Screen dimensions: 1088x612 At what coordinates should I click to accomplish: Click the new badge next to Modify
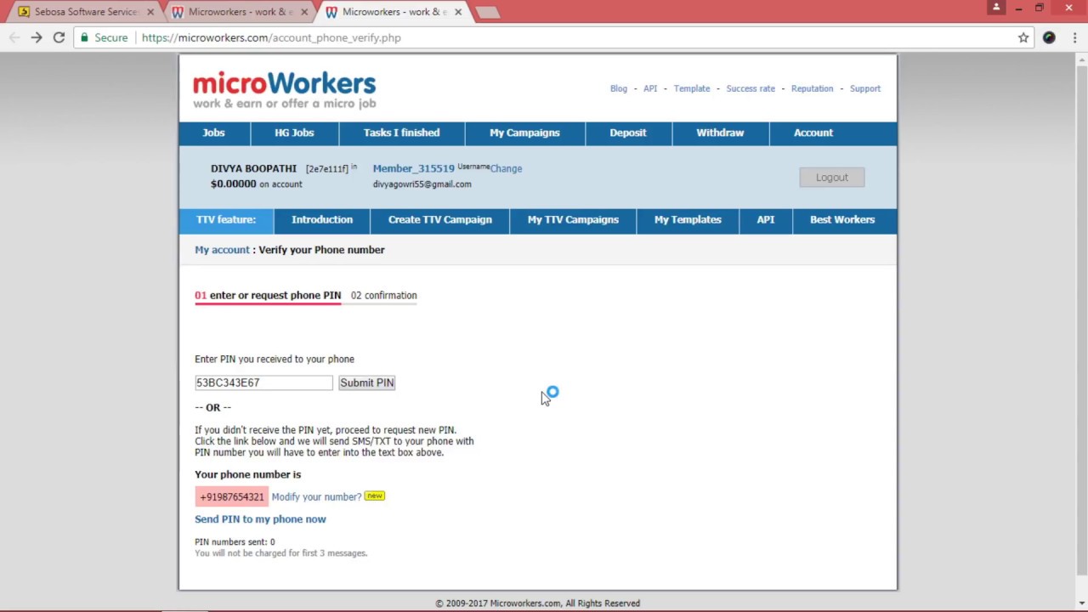click(374, 496)
